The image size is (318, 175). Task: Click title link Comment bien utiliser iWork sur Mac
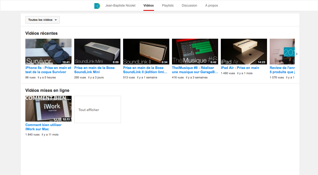(43, 127)
